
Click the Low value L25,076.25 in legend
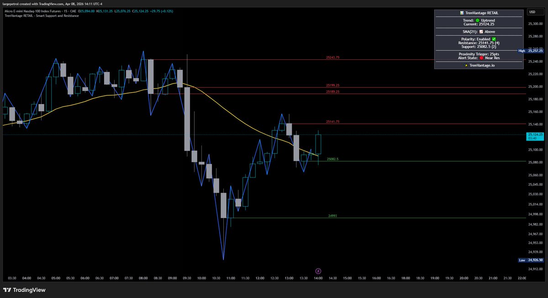coord(123,10)
